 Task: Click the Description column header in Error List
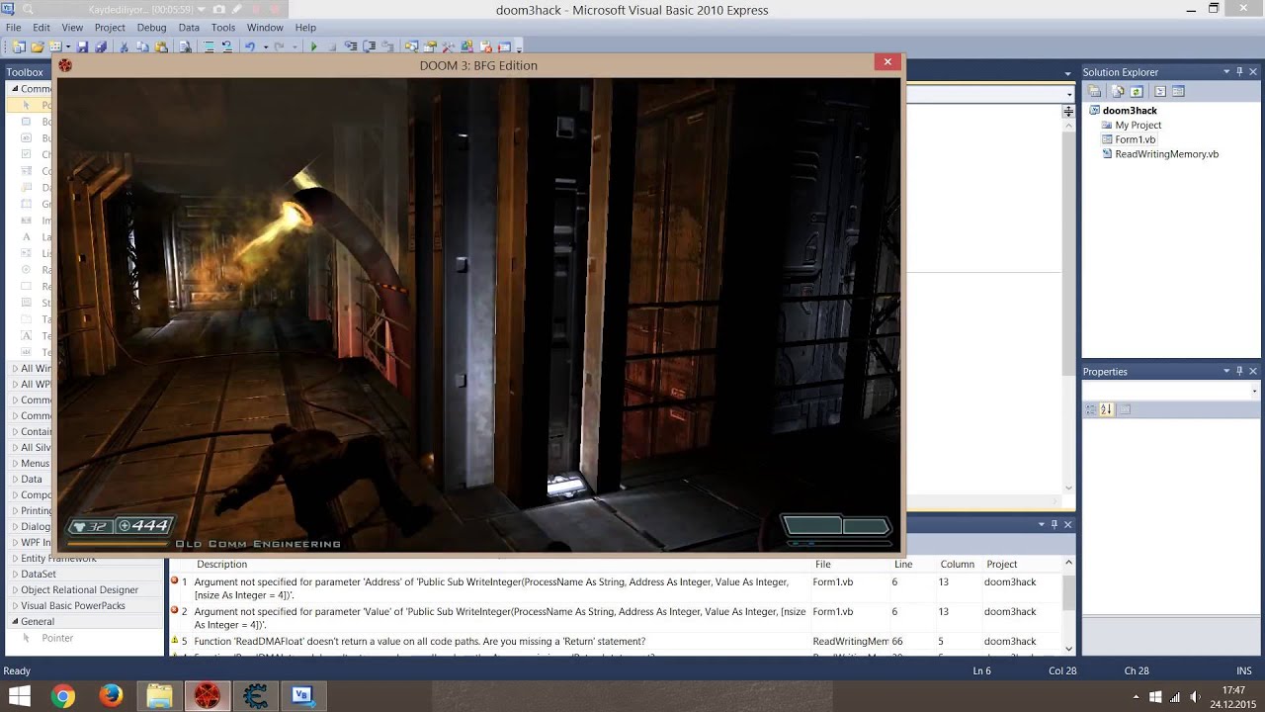click(222, 564)
